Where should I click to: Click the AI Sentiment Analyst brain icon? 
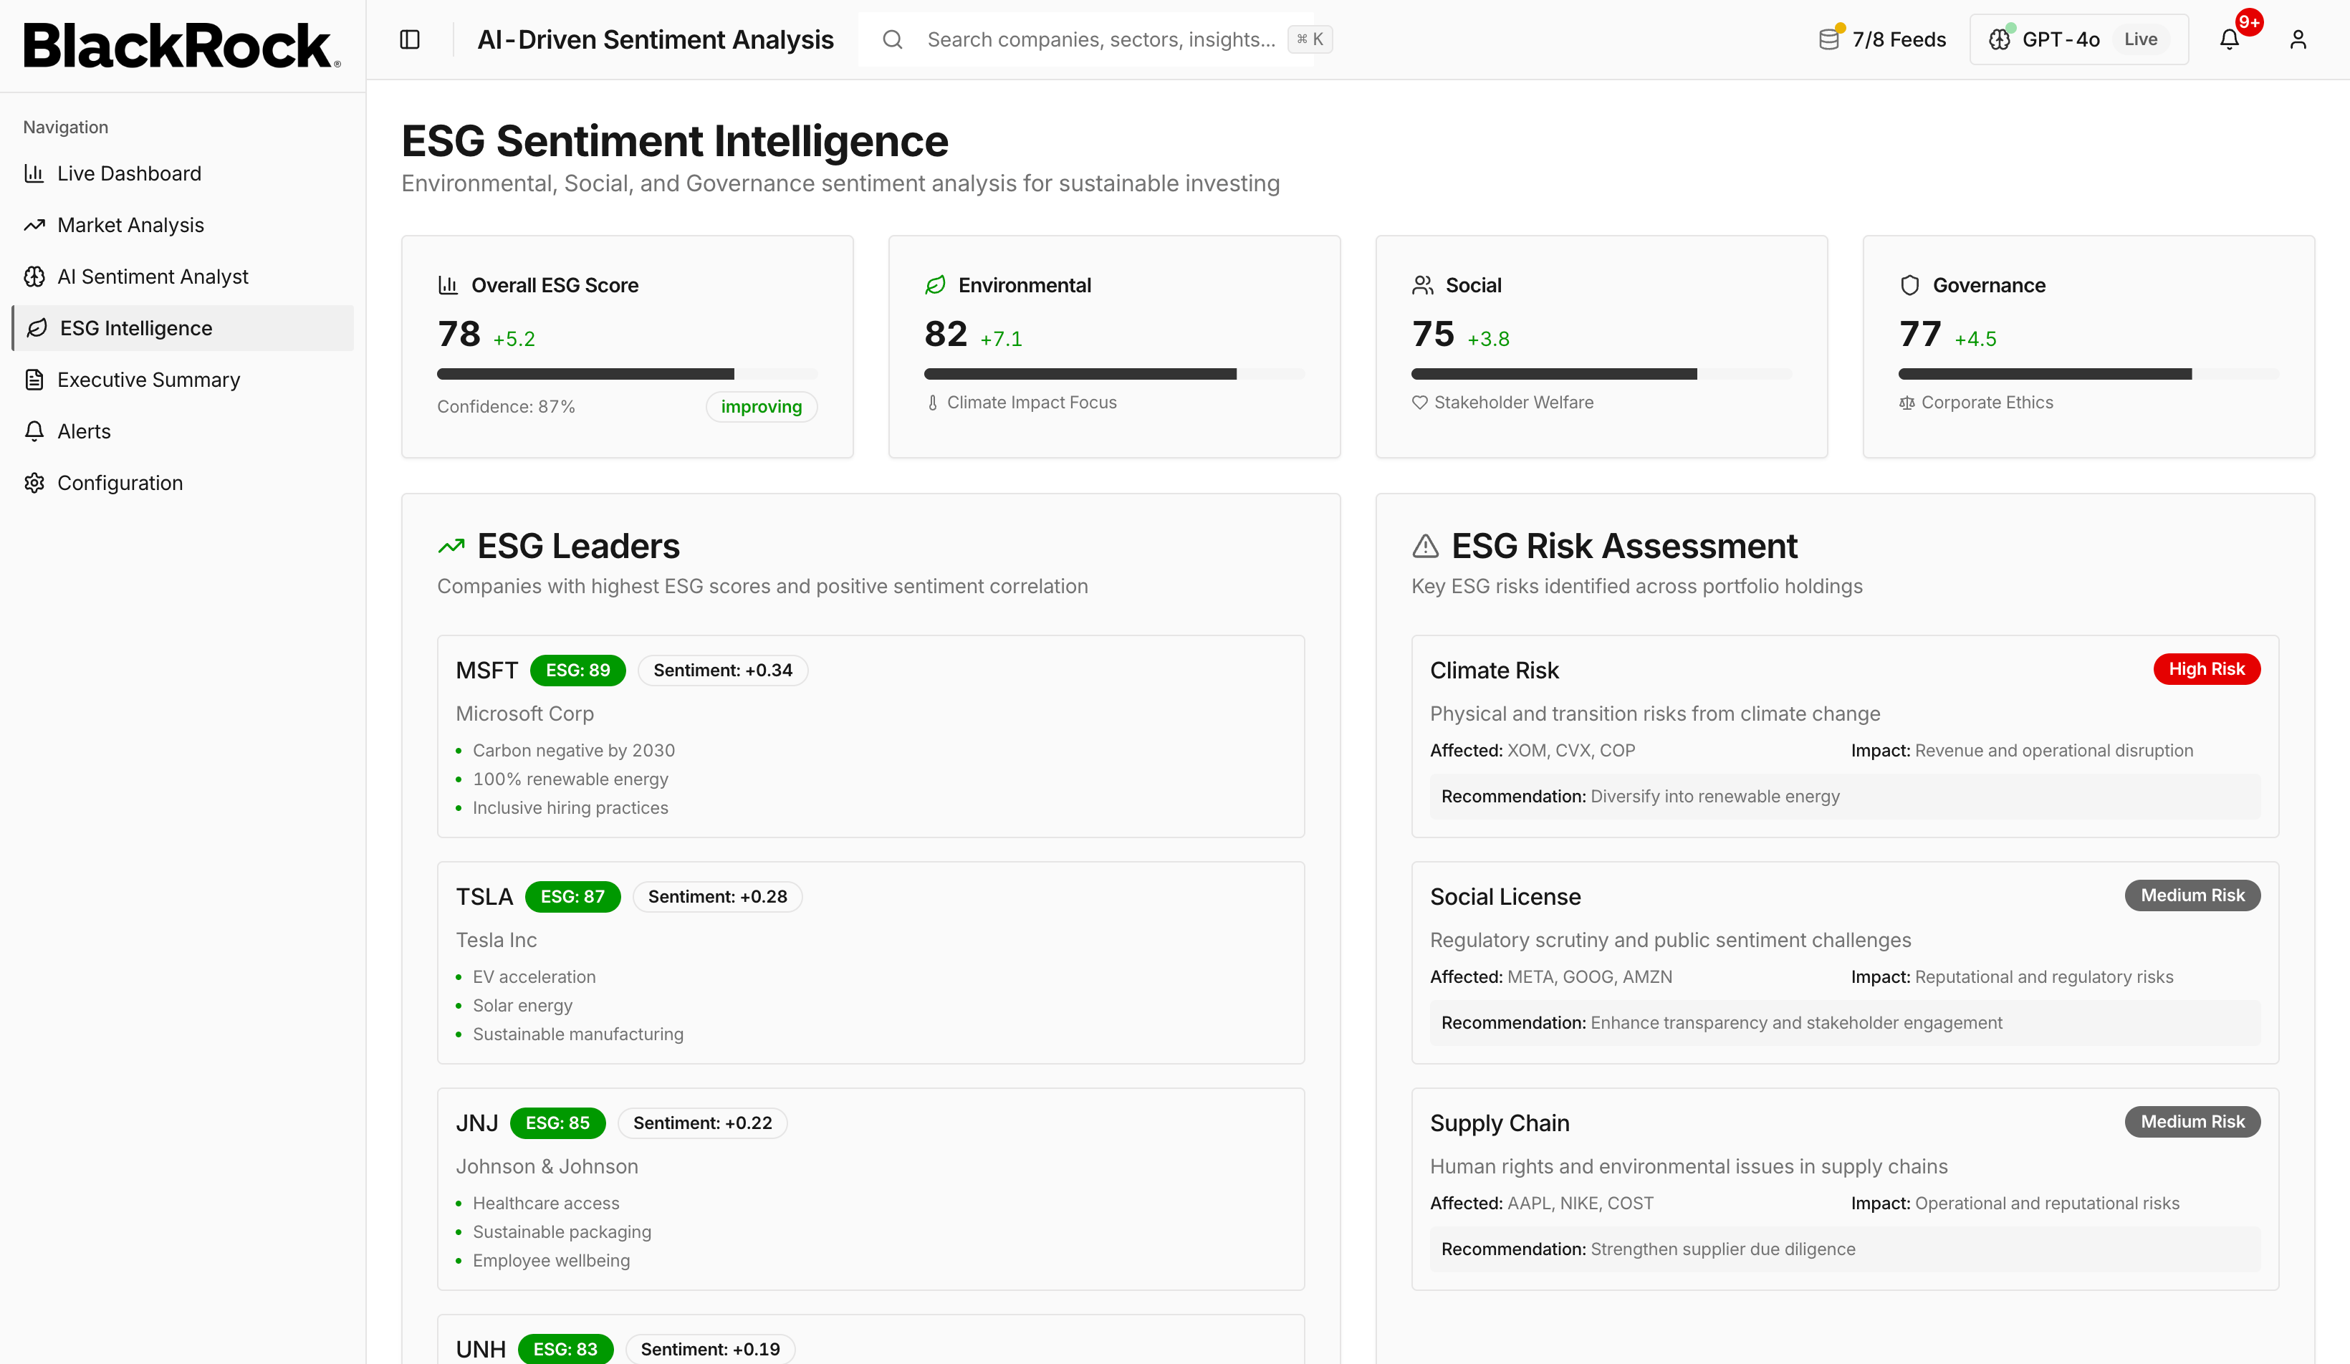point(34,277)
